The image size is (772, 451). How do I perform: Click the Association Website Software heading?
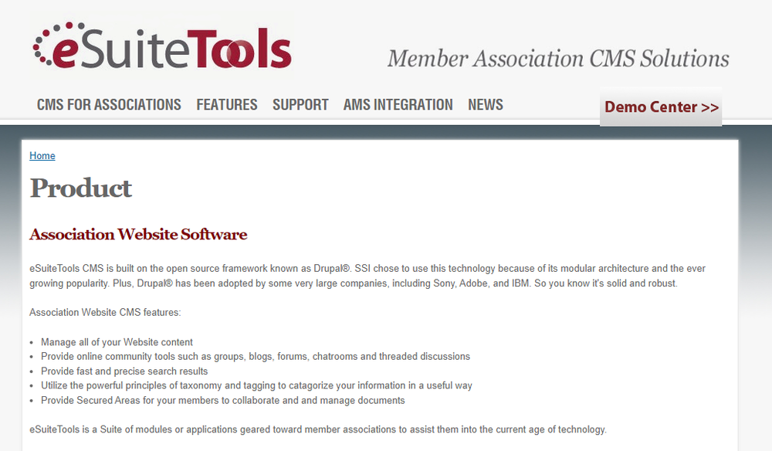(137, 234)
